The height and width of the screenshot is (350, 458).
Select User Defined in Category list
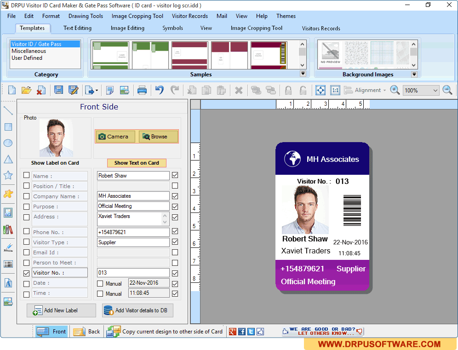click(x=27, y=58)
